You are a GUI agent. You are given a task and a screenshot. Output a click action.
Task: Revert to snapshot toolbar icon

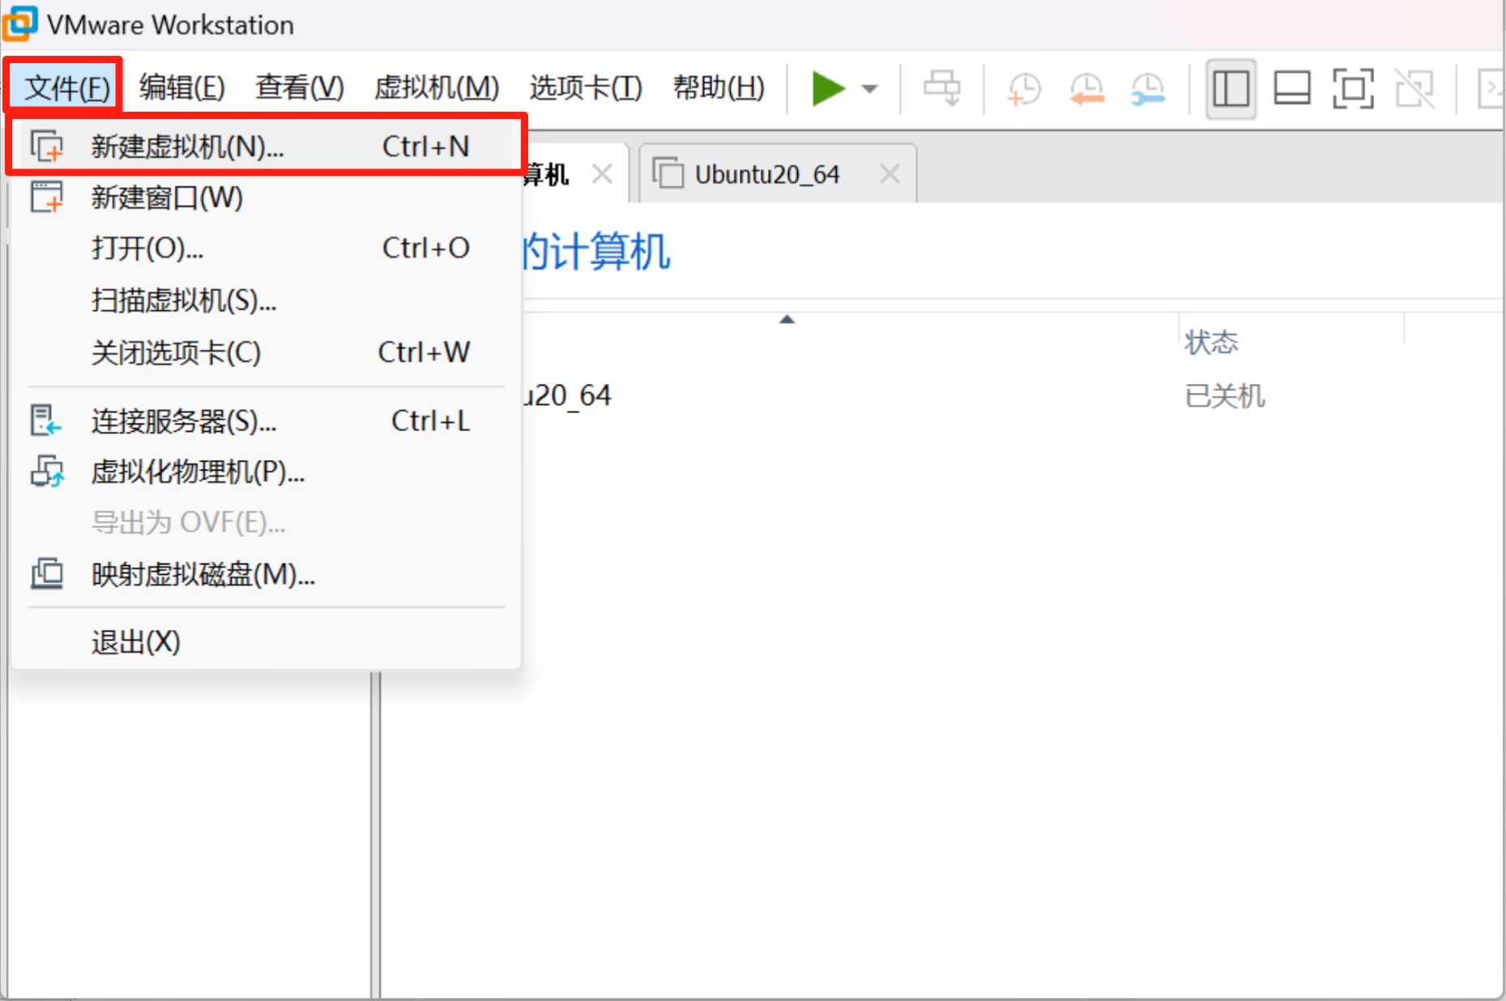[1086, 88]
